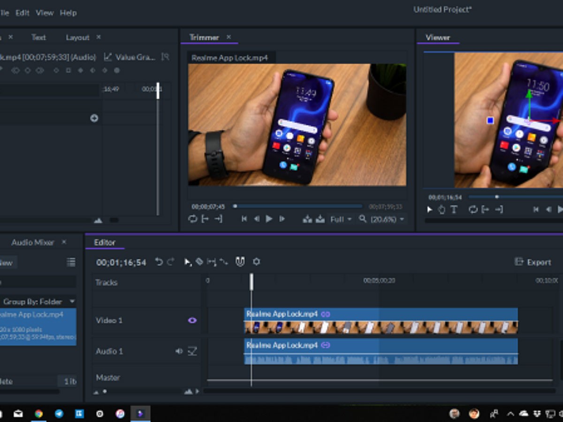Jump to start in Trimmer playback controls
Screen dimensions: 563x422
pyautogui.click(x=244, y=219)
